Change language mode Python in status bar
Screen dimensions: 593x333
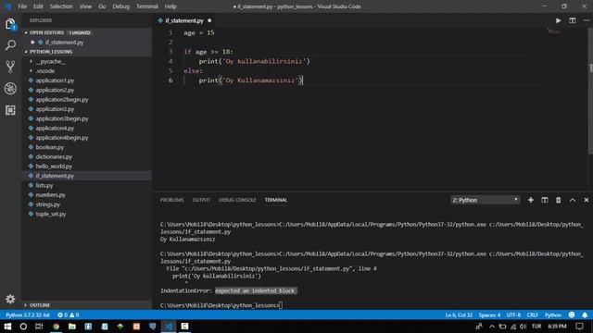[553, 314]
